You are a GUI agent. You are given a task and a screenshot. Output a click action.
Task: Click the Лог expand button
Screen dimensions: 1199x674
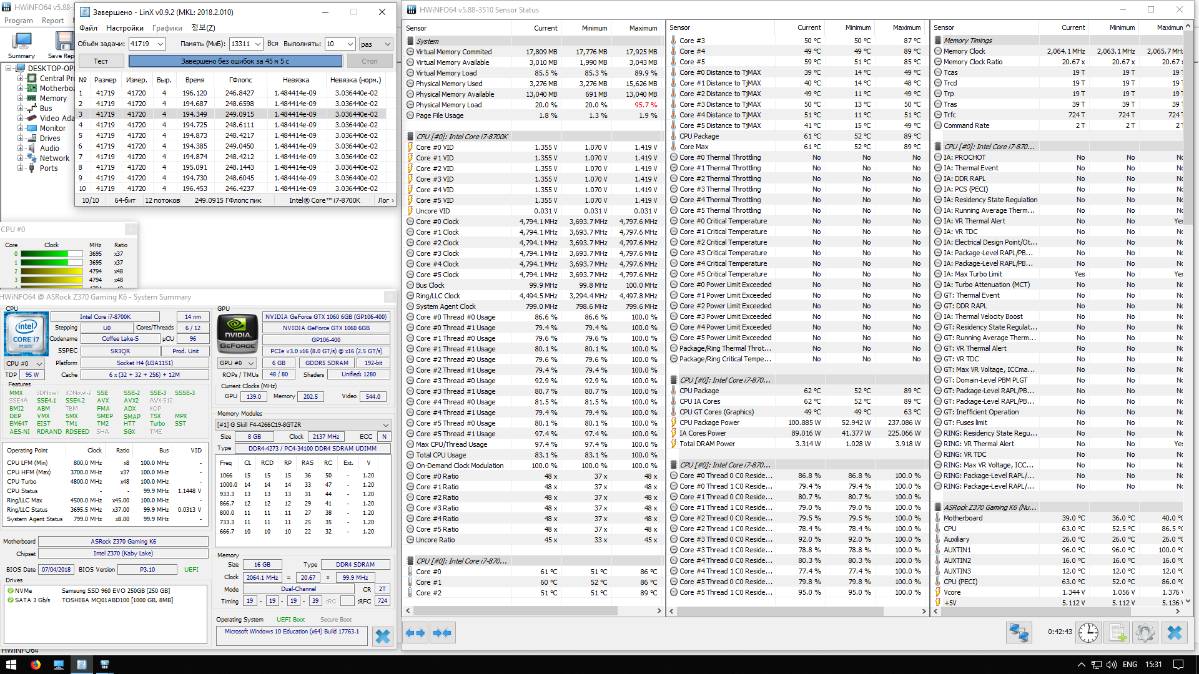[386, 200]
